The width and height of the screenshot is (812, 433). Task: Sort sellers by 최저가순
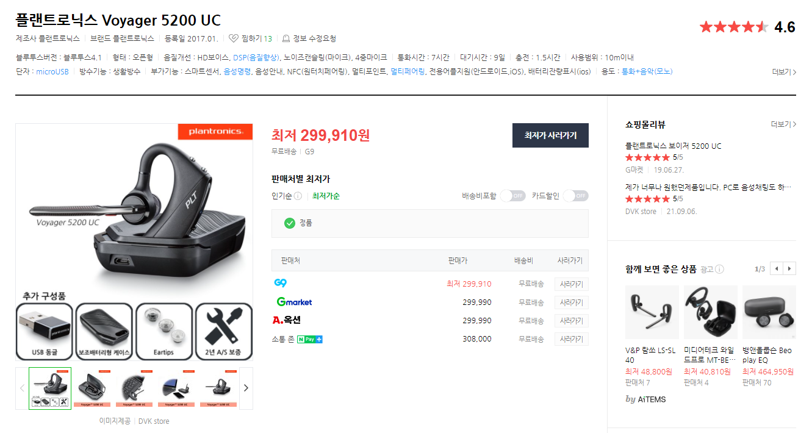[326, 196]
